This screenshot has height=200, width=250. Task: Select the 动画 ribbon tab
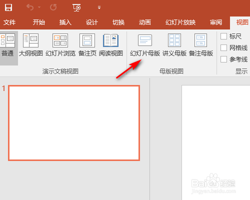tap(145, 22)
